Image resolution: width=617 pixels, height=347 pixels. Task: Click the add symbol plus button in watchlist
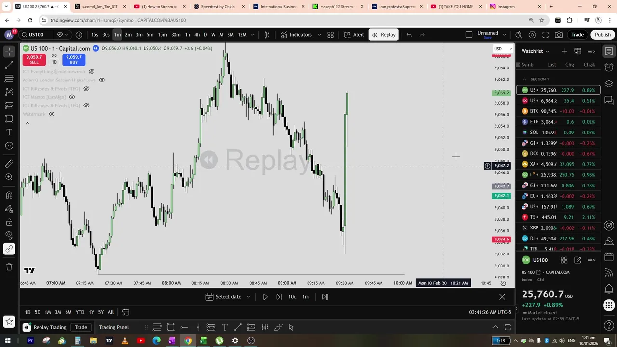(x=564, y=51)
